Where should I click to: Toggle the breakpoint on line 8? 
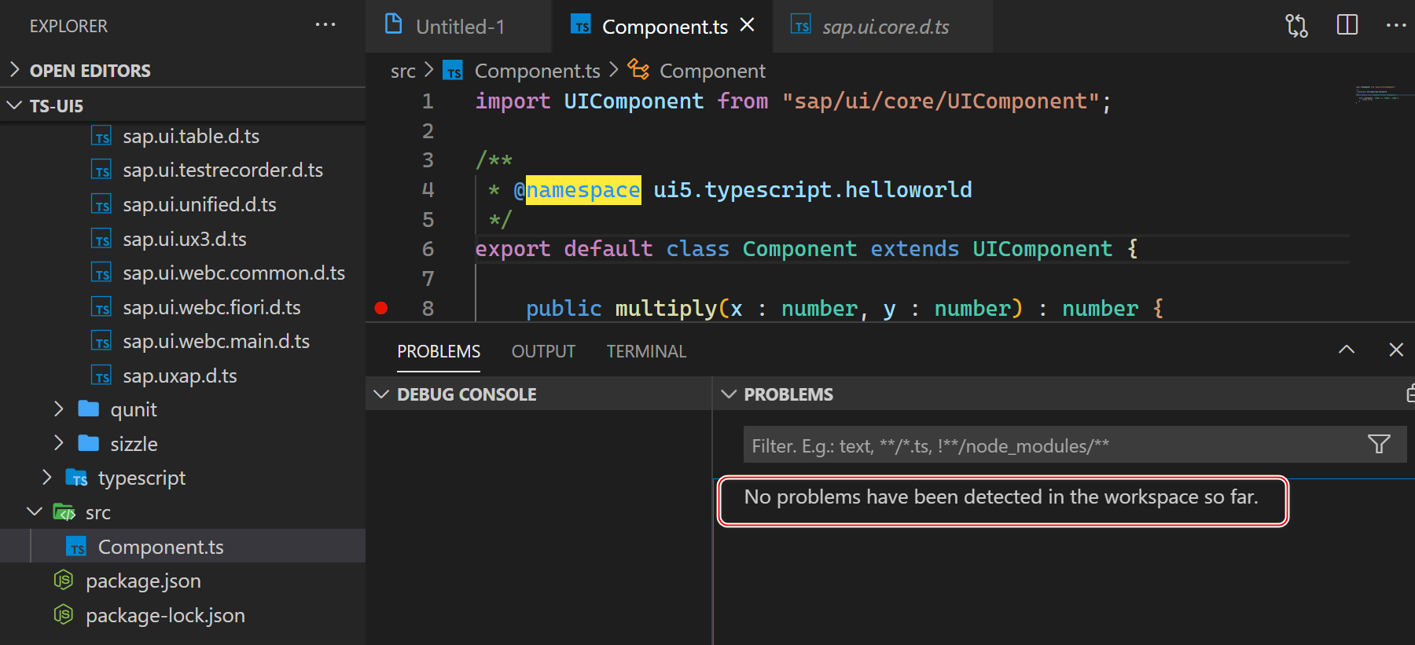[x=381, y=308]
